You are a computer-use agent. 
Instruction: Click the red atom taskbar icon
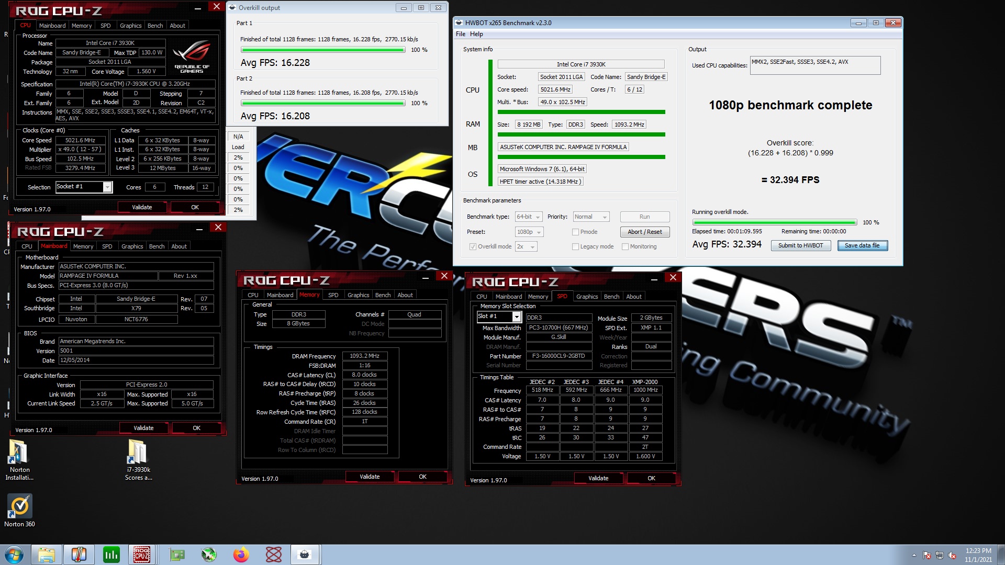pos(273,555)
